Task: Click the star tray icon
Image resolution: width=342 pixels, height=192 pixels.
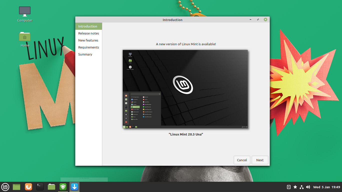Action: point(295,187)
